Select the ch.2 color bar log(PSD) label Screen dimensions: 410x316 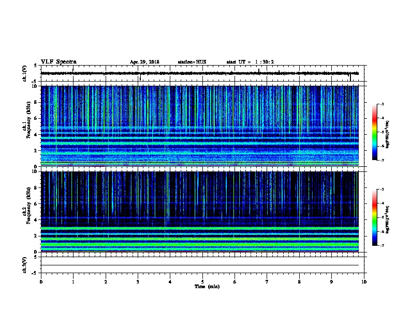tap(388, 219)
